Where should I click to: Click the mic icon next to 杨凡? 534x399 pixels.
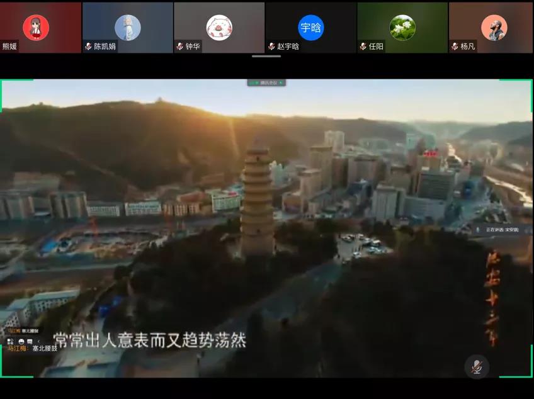tap(453, 46)
